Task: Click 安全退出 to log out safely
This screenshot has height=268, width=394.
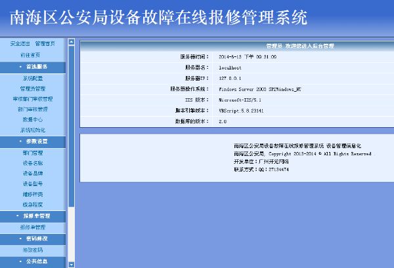Action: tap(20, 44)
